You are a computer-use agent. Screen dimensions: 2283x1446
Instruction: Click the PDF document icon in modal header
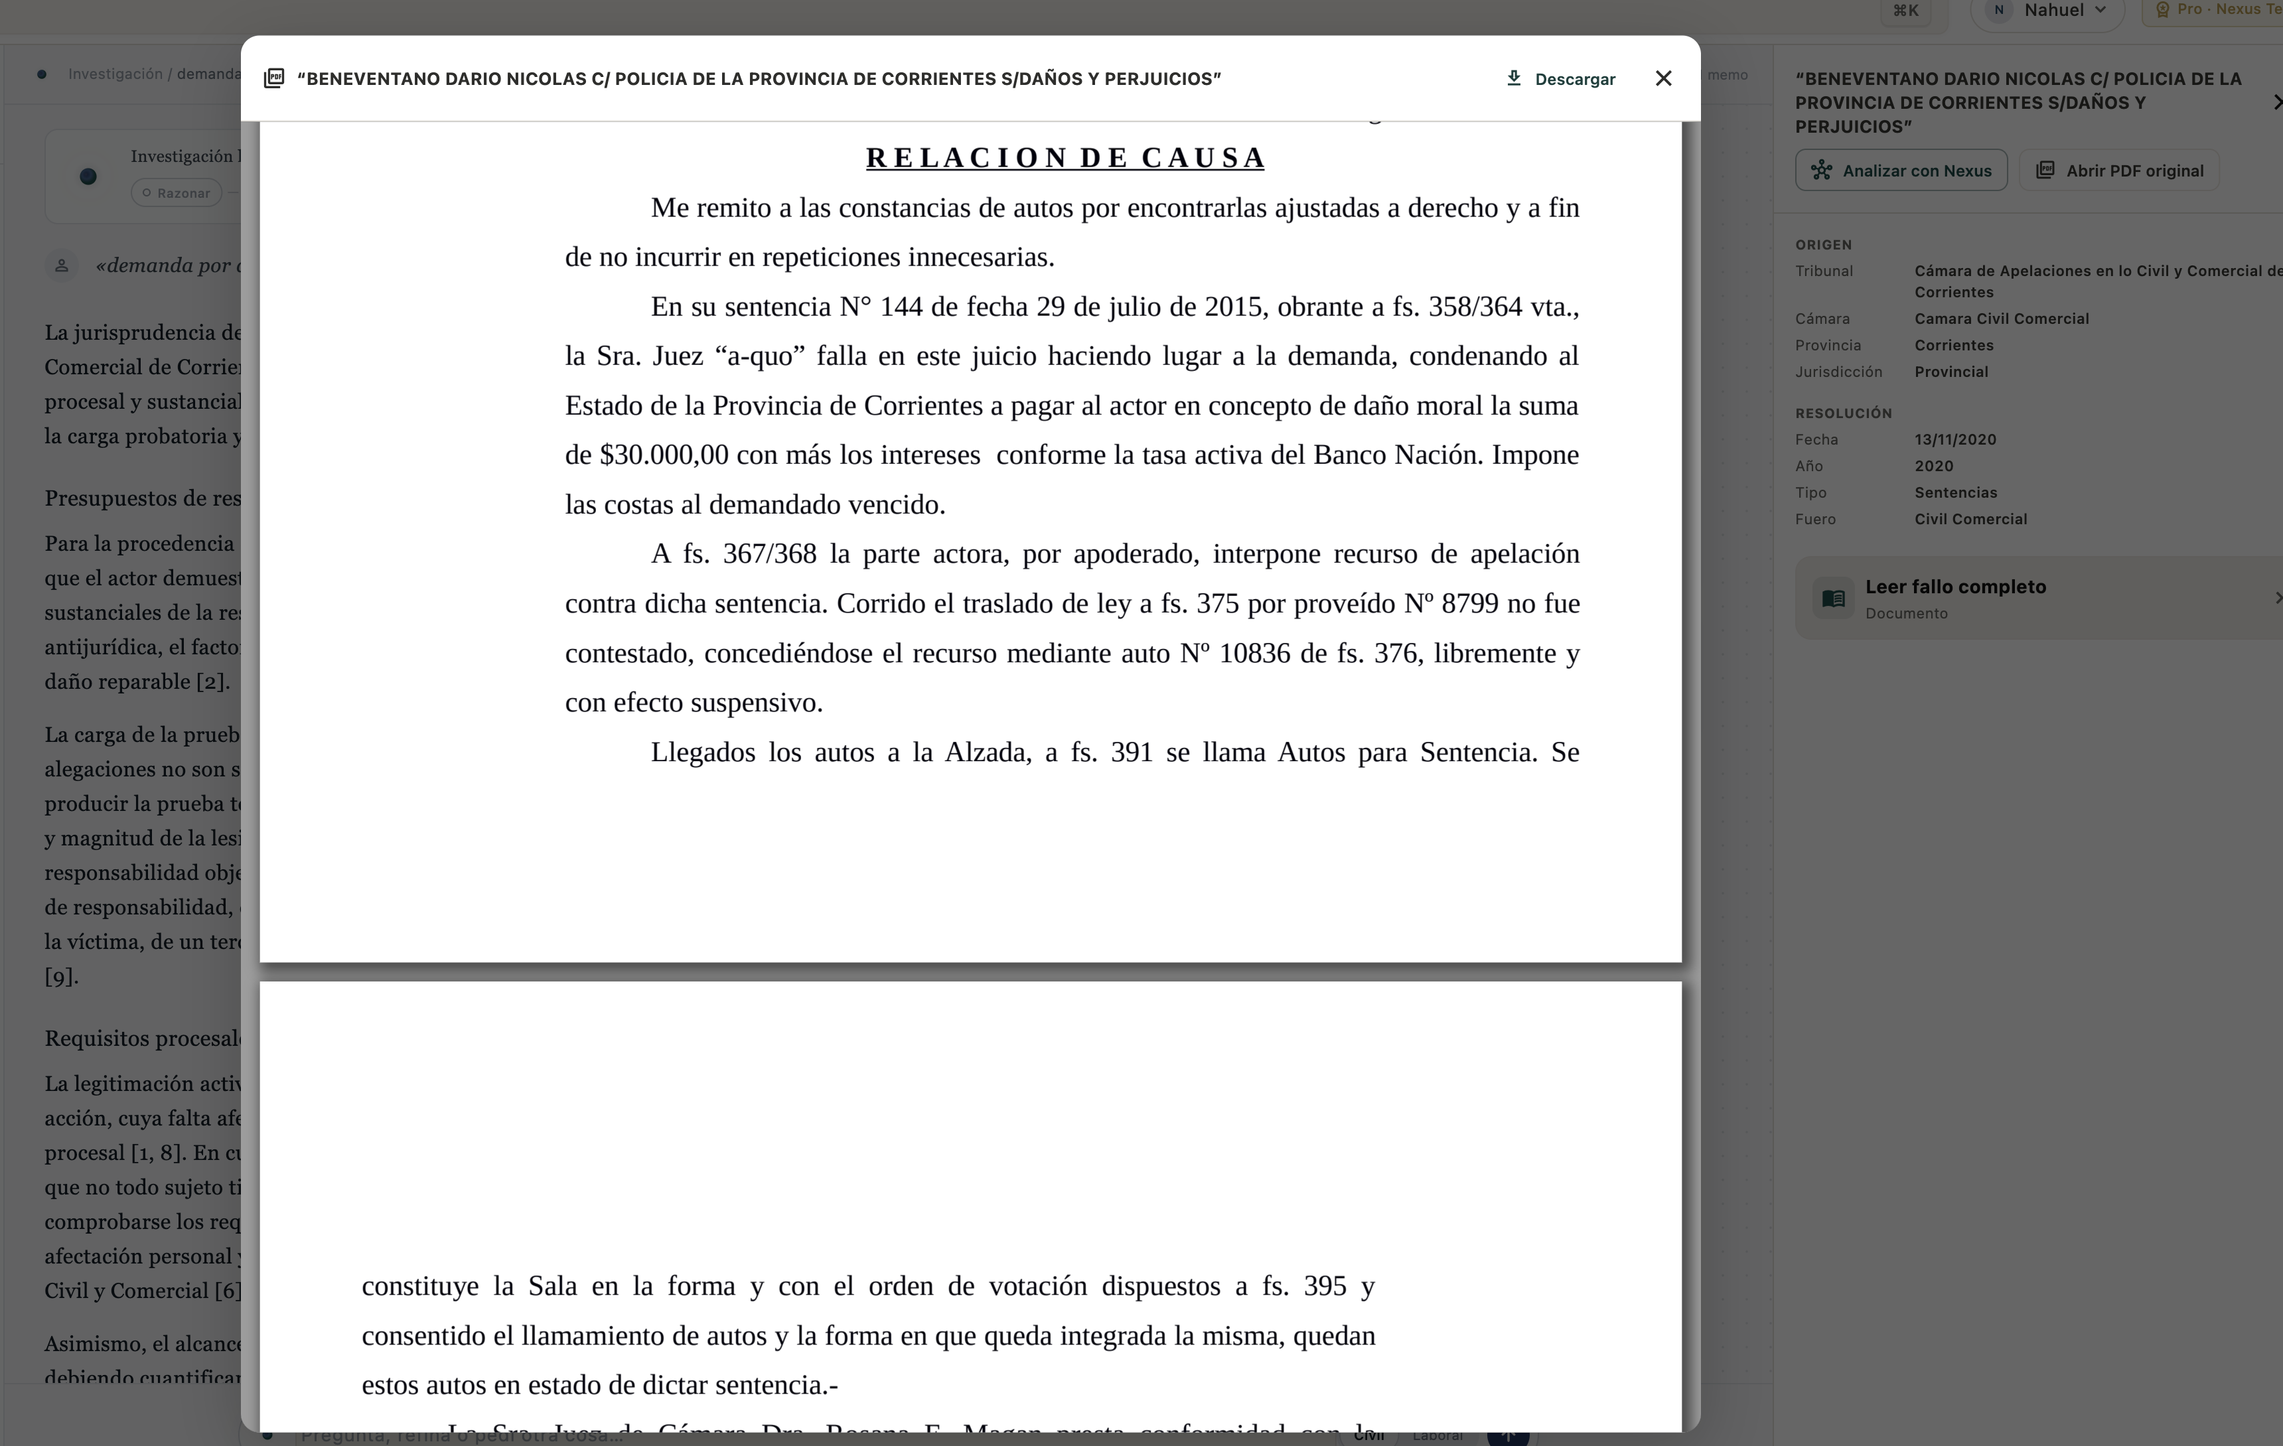click(274, 78)
